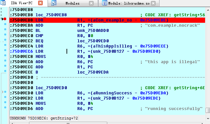Switch to the Modules tab
The width and height of the screenshot is (210, 124).
coord(72,3)
